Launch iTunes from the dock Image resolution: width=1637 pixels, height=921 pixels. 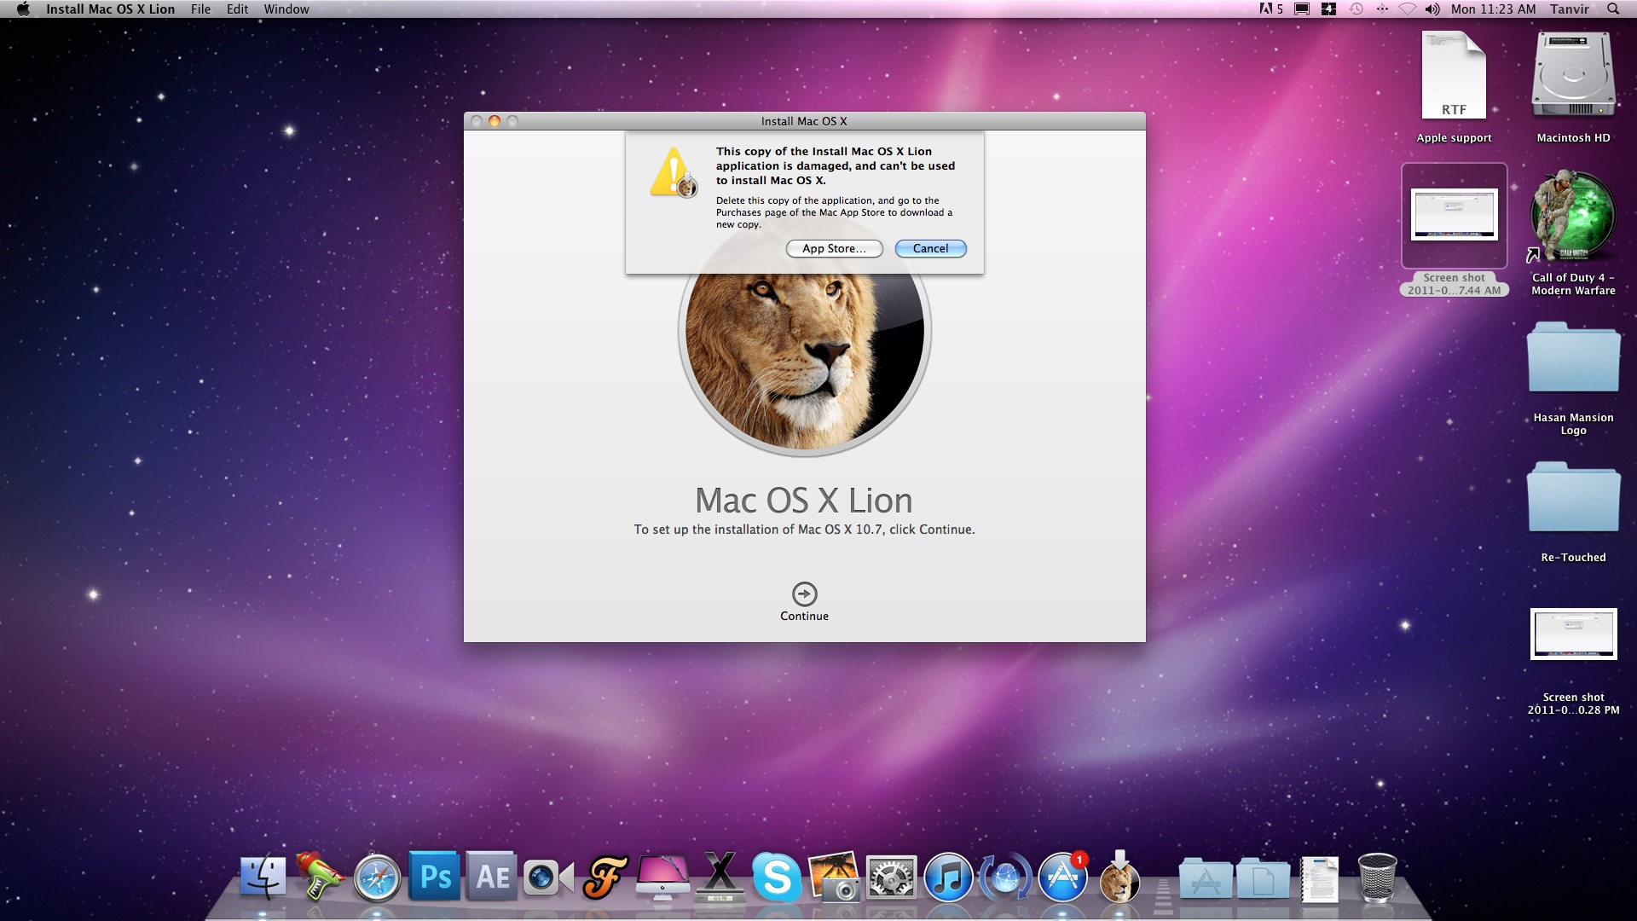pos(948,878)
